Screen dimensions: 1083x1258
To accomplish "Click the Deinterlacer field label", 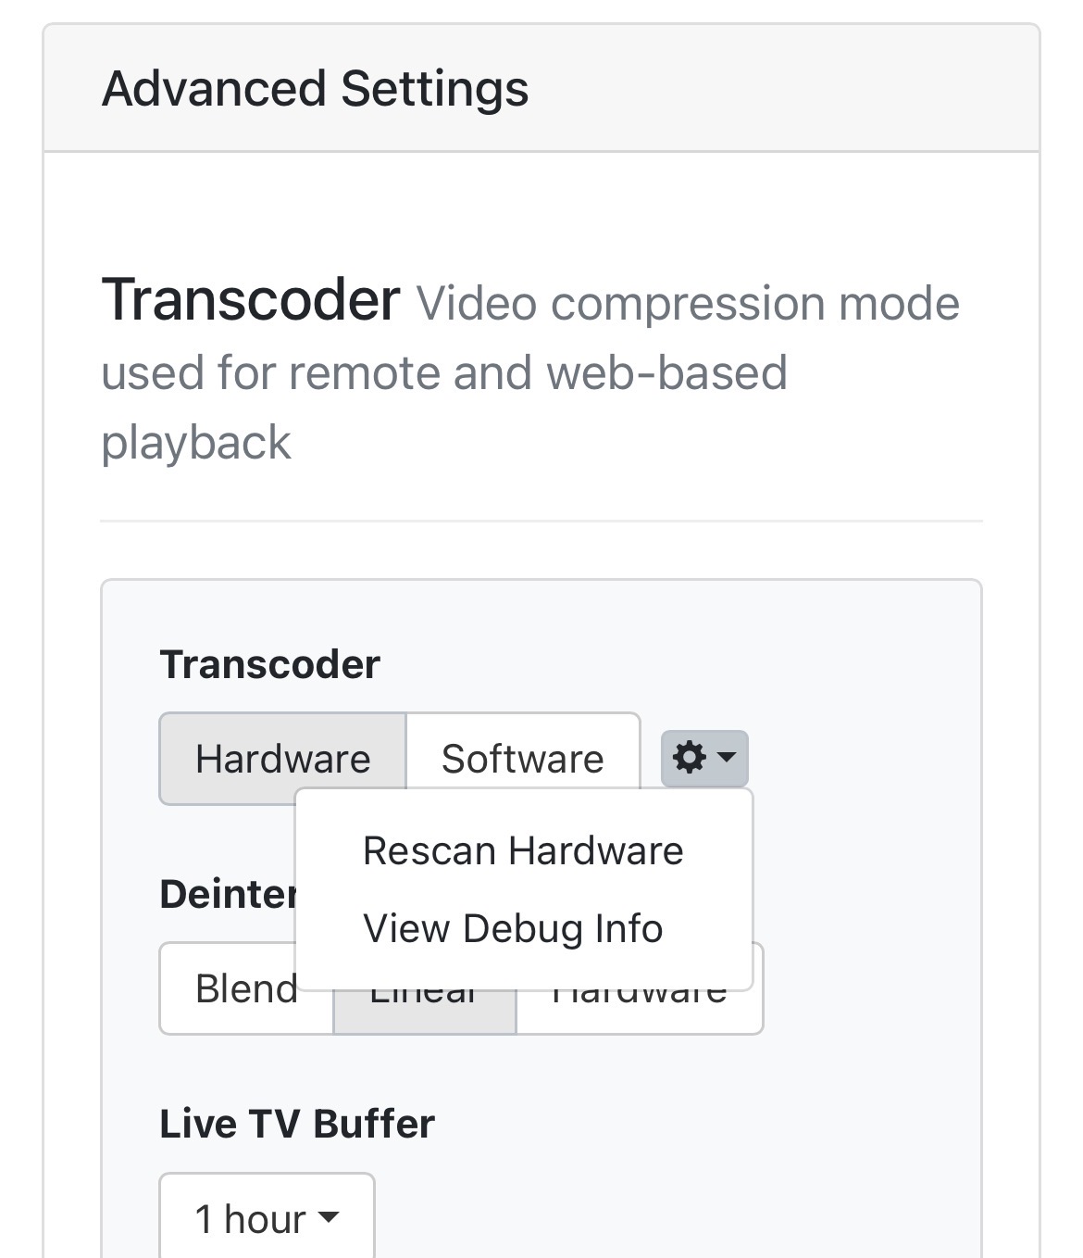I will tap(228, 894).
